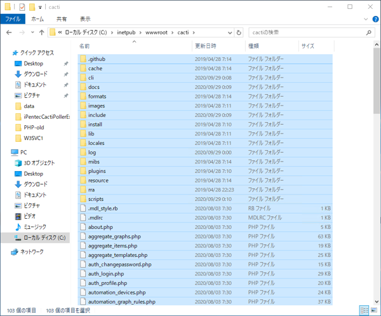The image size is (381, 316).
Task: Select the PHP-old folder in sidebar
Action: (34, 127)
